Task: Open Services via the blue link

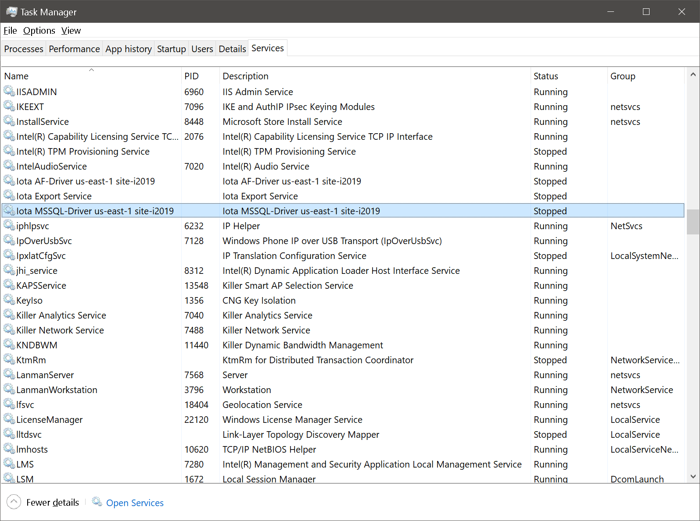Action: point(135,503)
